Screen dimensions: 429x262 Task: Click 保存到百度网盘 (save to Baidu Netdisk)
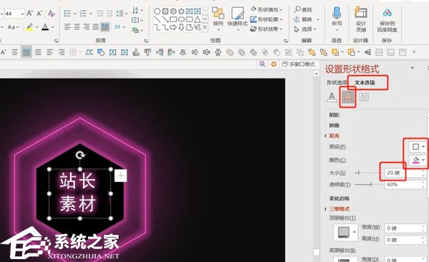click(387, 20)
